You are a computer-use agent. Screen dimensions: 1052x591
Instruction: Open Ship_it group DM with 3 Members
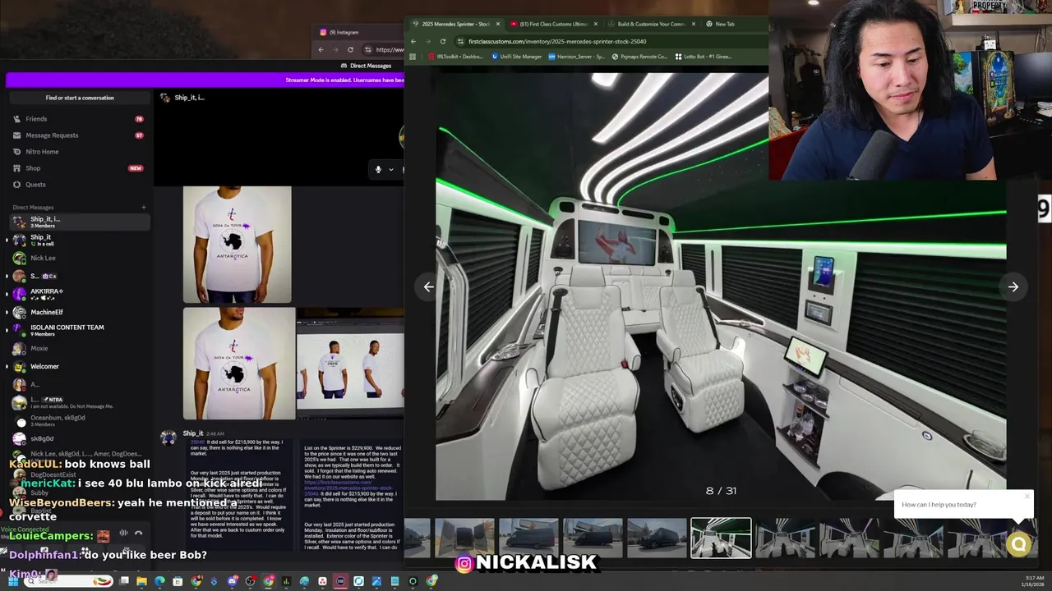coord(78,222)
